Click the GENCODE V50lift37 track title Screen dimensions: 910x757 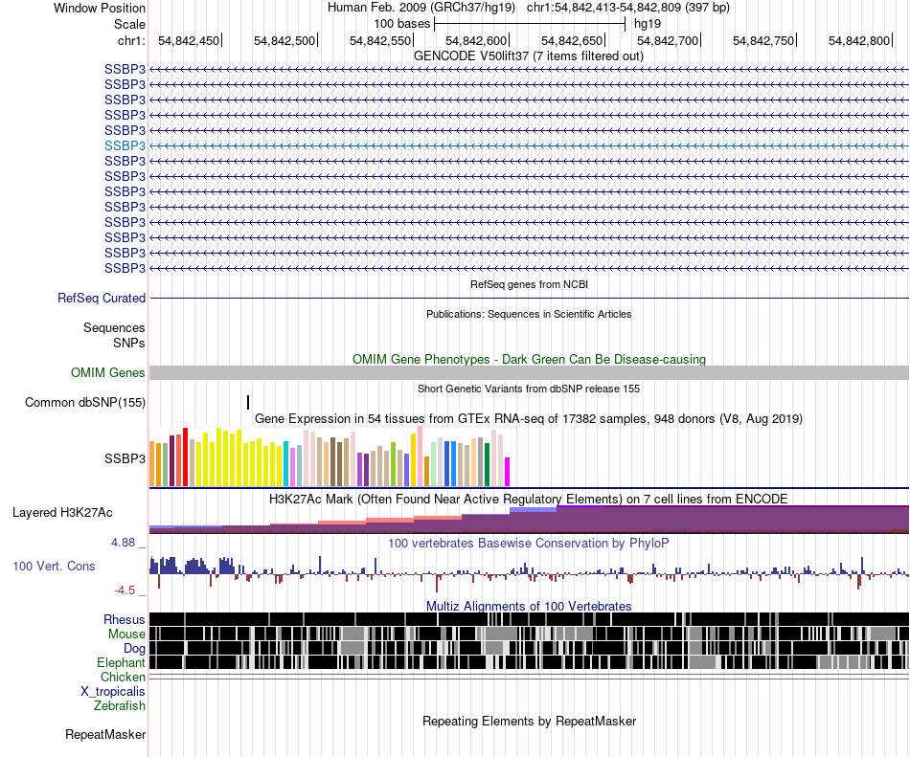pos(529,56)
